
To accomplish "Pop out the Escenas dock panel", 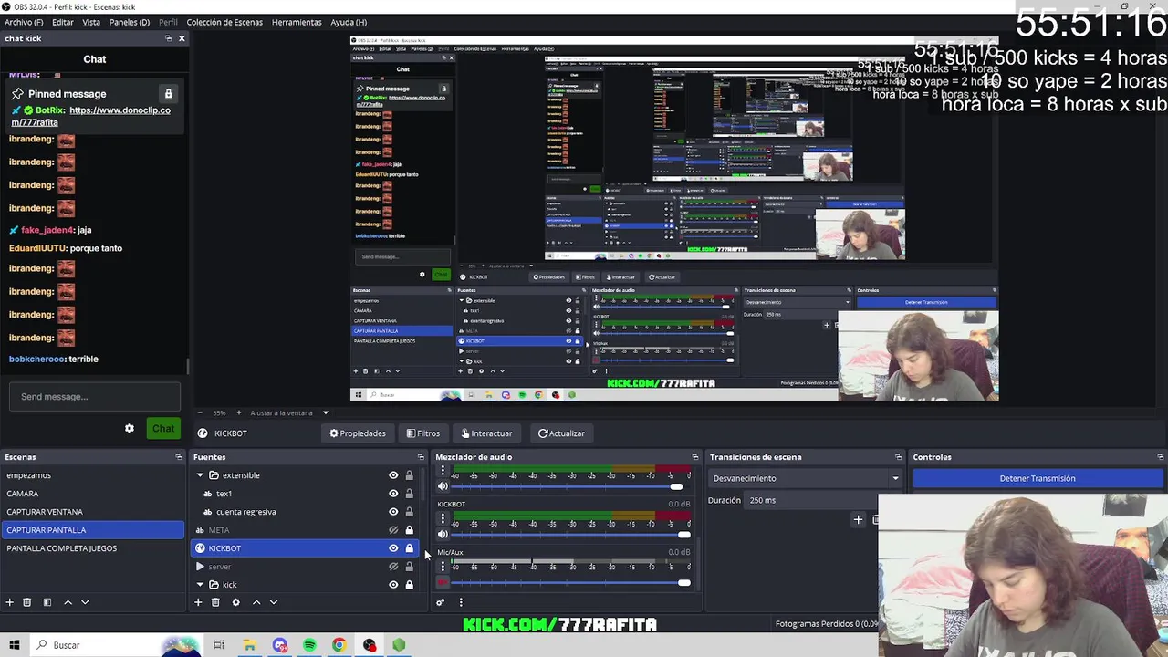I will (179, 457).
